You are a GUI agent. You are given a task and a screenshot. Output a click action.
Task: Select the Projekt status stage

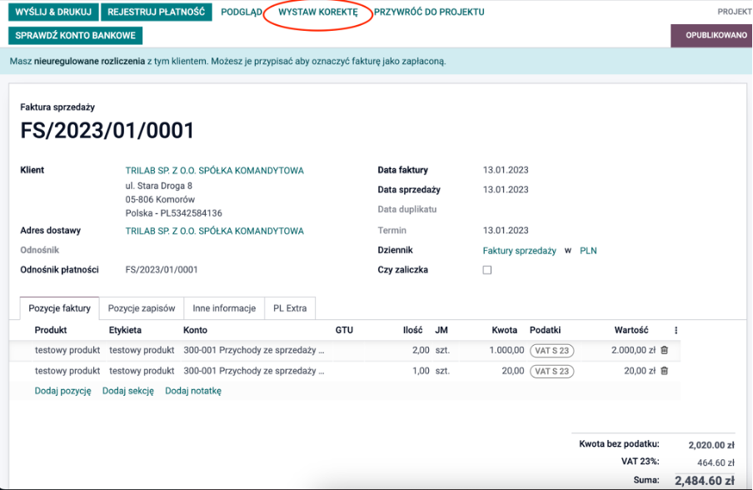pos(734,12)
